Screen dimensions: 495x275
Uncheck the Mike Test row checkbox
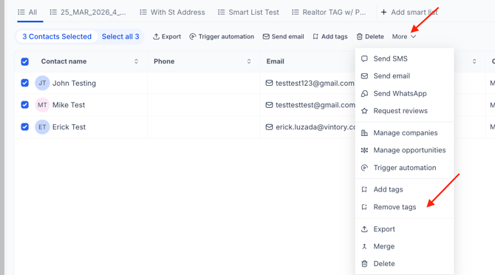(25, 105)
